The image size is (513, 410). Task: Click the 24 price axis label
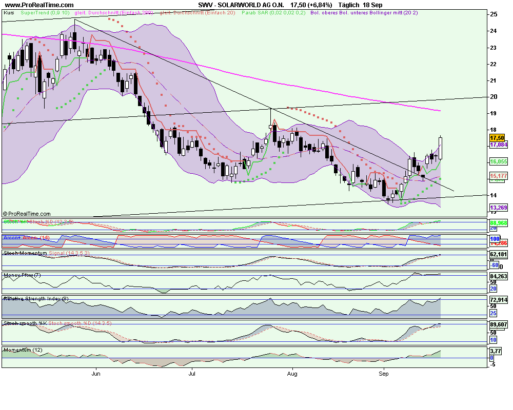click(x=494, y=31)
